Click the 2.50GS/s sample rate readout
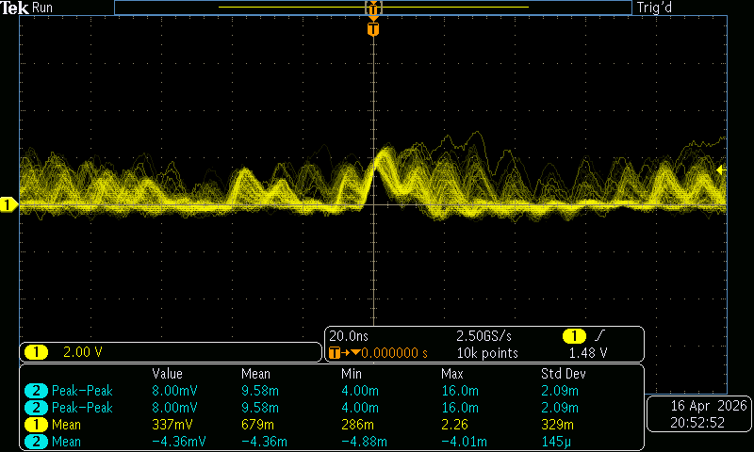The image size is (754, 452). click(x=484, y=336)
